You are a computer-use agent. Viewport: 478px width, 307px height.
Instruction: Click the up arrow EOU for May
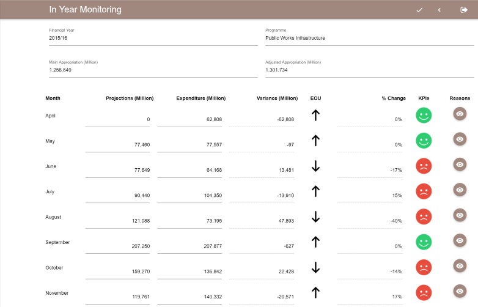315,140
